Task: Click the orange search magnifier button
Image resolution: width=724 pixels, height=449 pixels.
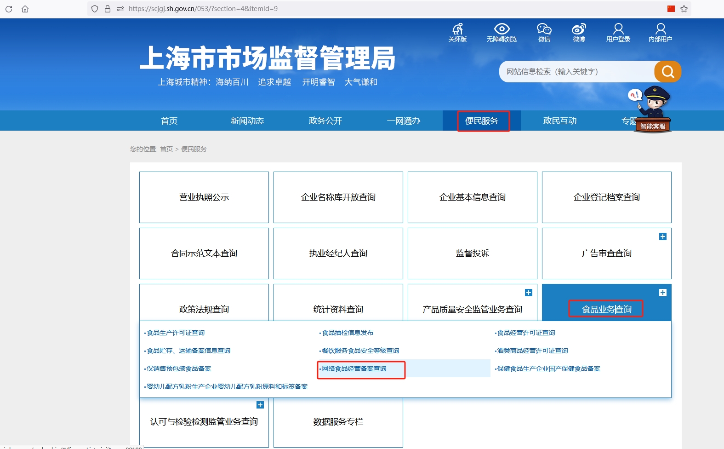Action: click(x=667, y=72)
